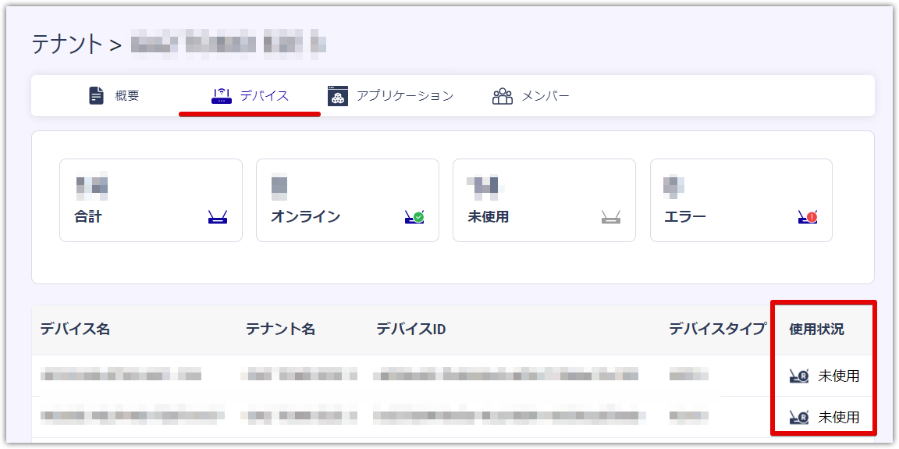Image resolution: width=899 pixels, height=449 pixels.
Task: Click the gray router icon in 未使用 card
Action: click(610, 217)
